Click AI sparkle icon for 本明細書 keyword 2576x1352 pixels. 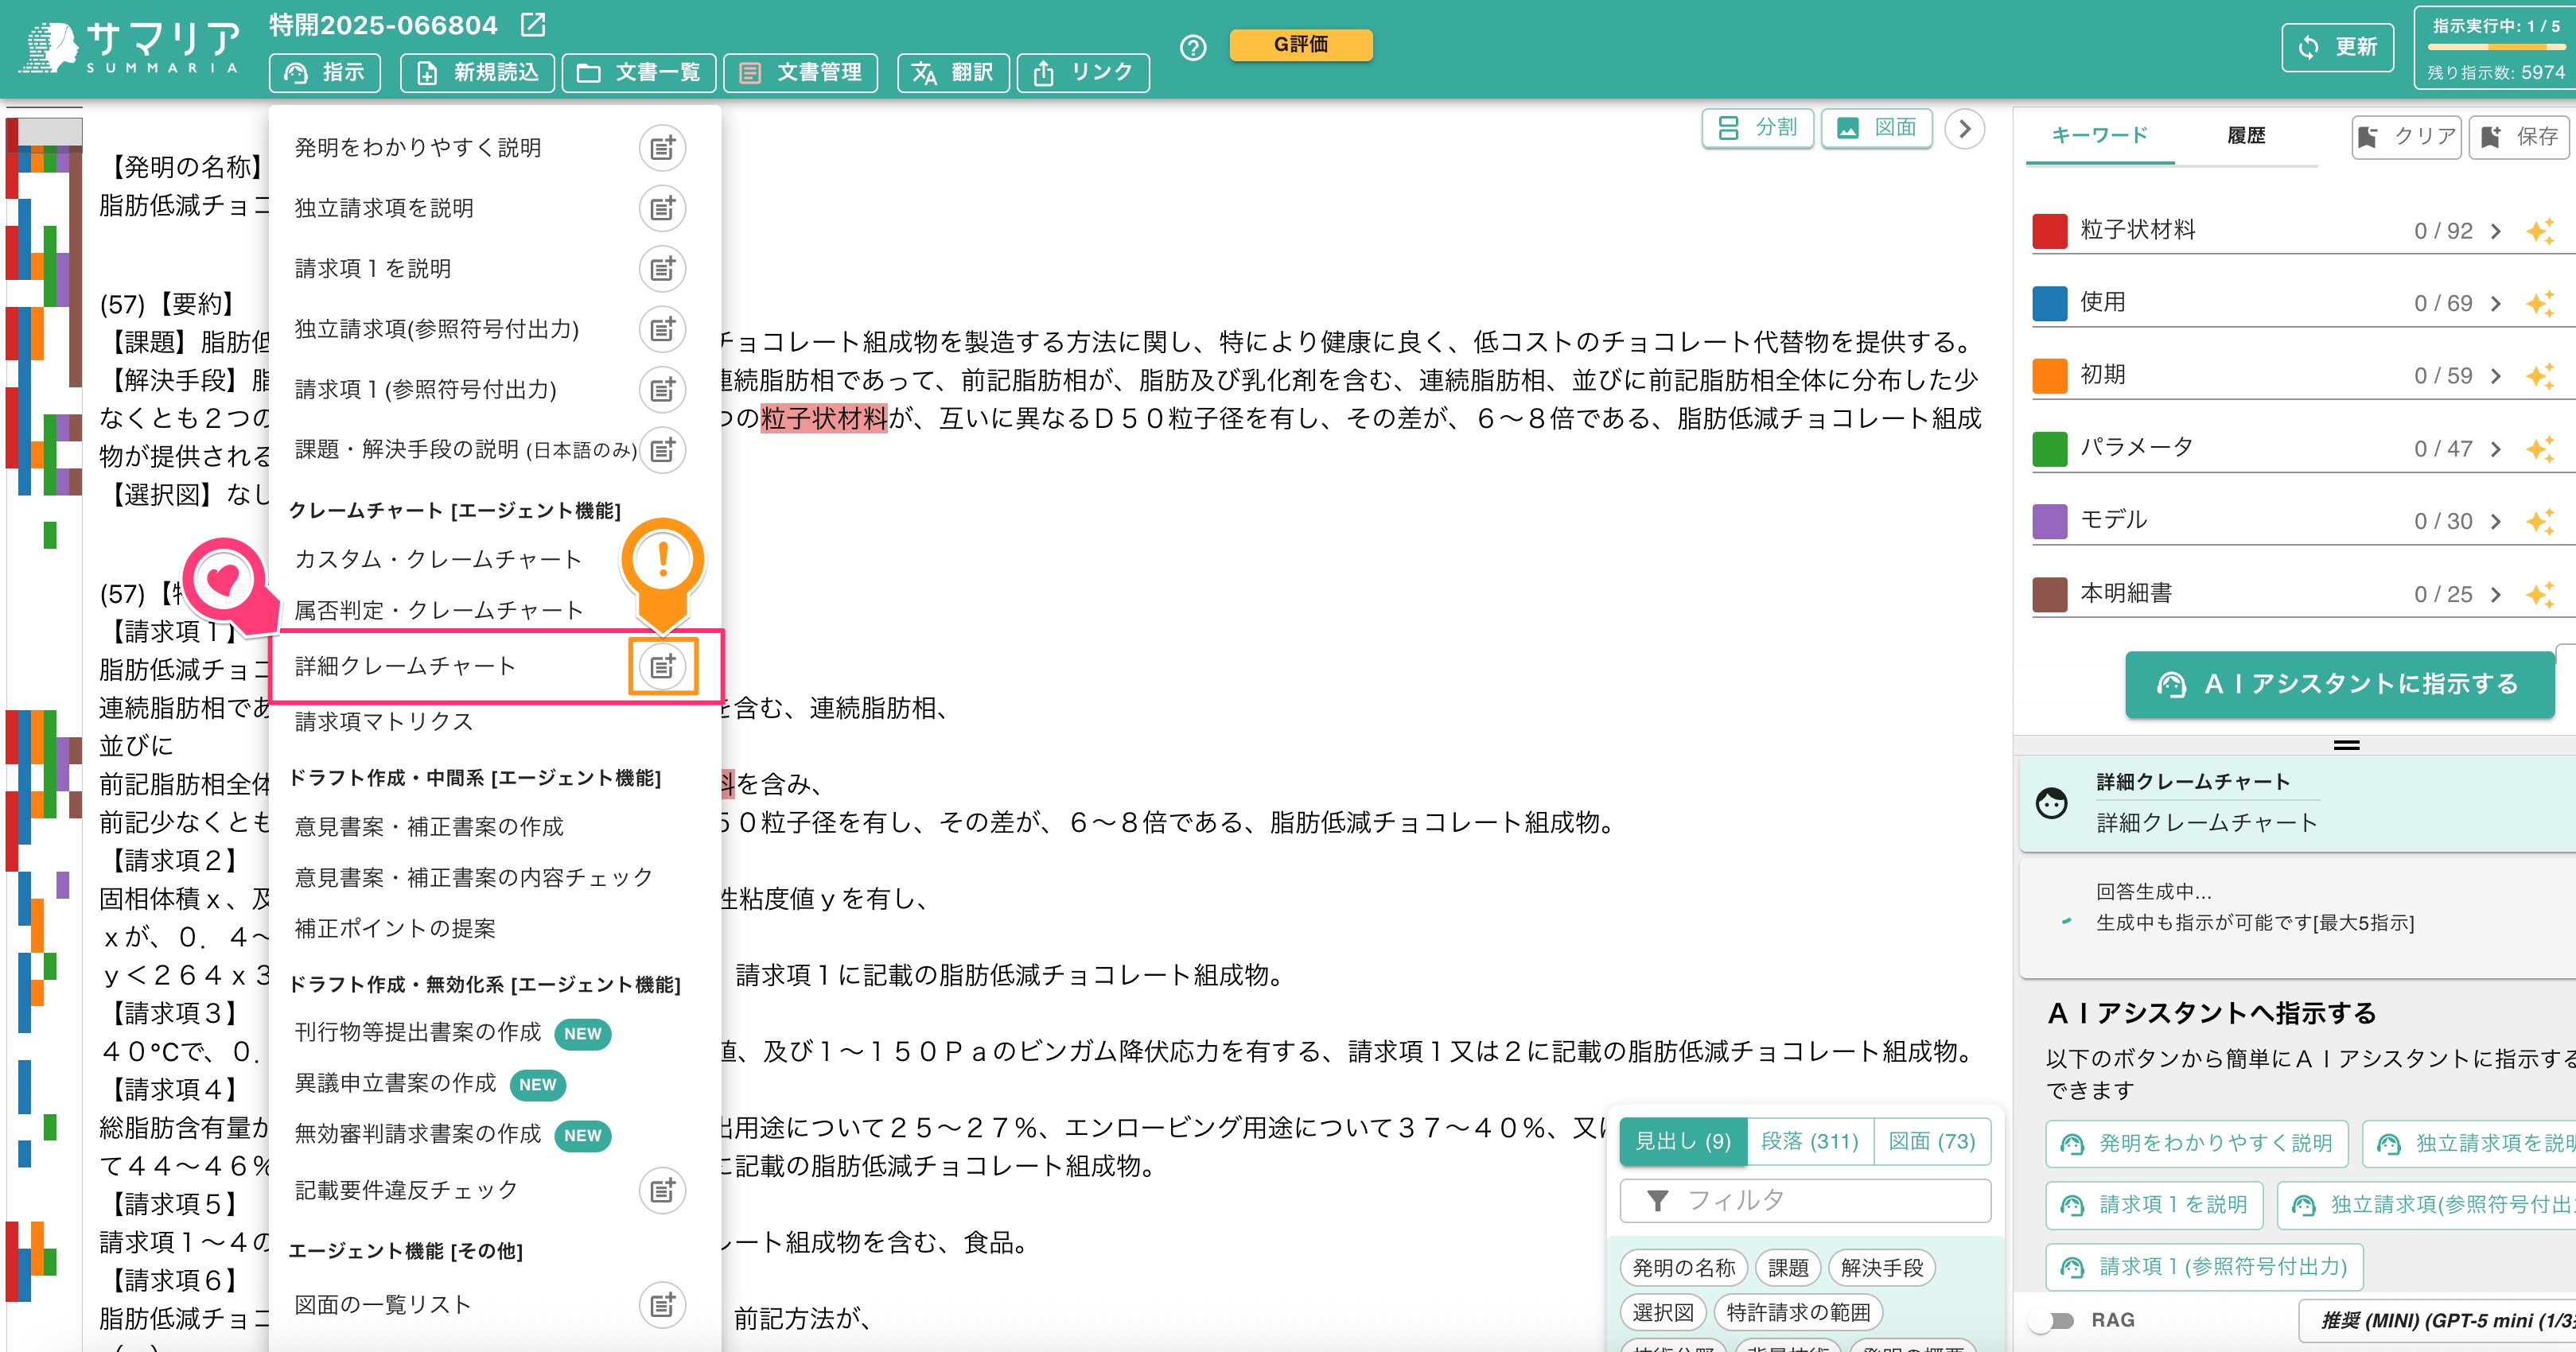click(x=2540, y=594)
